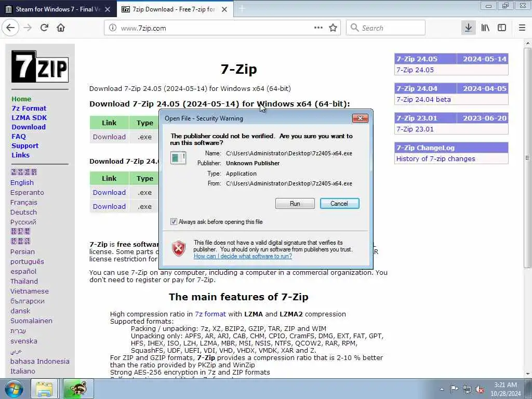The image size is (532, 399).
Task: Open the 7-Zip 24.05 release link
Action: point(415,70)
